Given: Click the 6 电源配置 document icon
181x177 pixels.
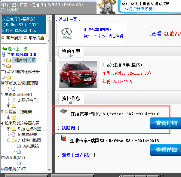Looking at the screenshot, I should (x=14, y=135).
